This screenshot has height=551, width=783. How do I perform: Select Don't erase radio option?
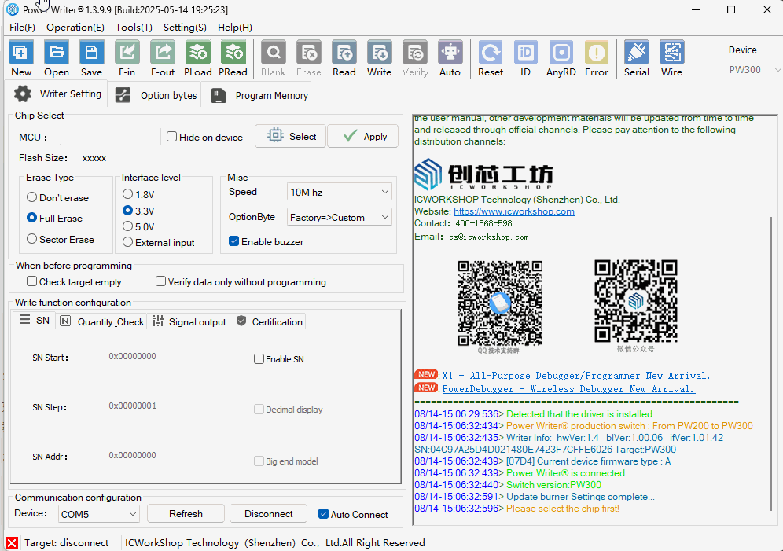(32, 197)
